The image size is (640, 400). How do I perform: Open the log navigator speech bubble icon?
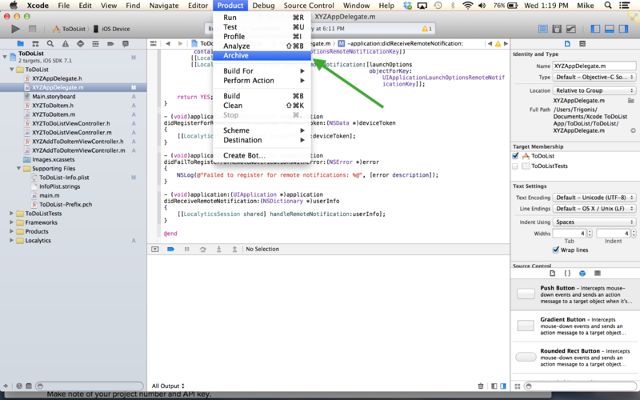tap(126, 44)
